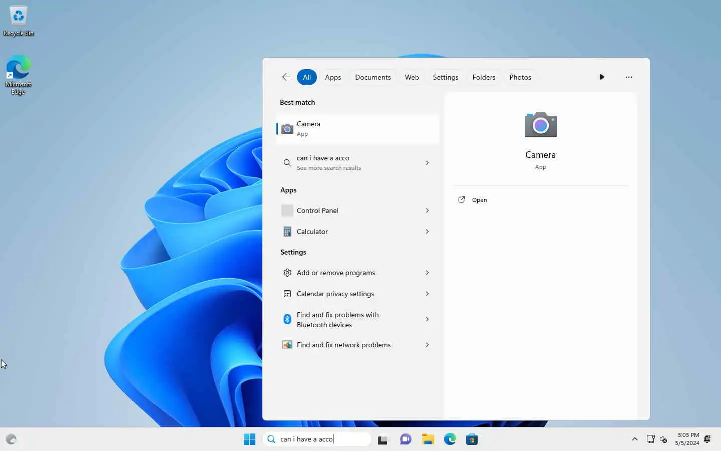Switch to the Settings filter tab
721x451 pixels.
click(x=446, y=77)
